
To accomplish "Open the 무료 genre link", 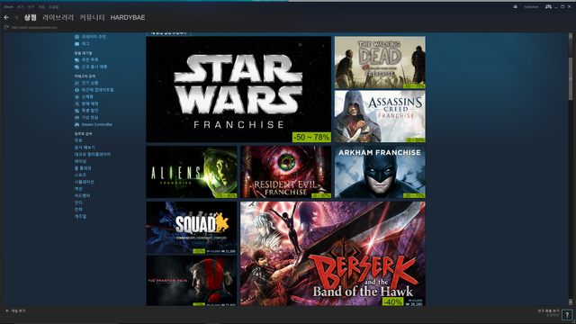I will click(x=78, y=140).
